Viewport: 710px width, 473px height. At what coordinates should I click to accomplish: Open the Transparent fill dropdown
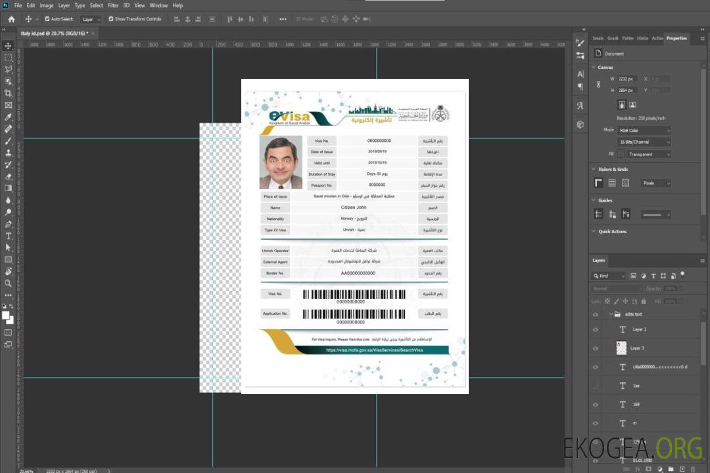(x=648, y=154)
